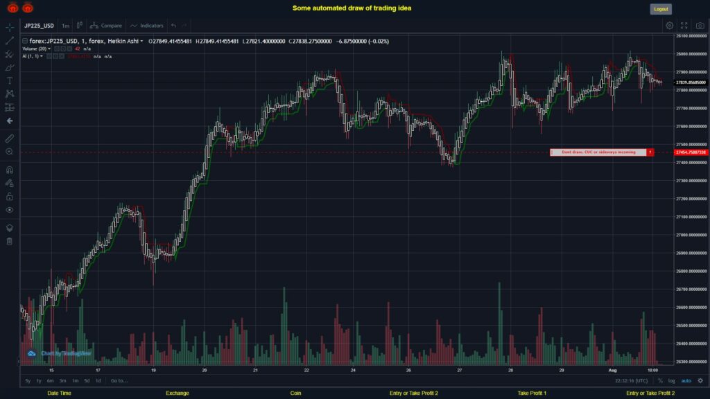Screen dimensions: 710x399
Task: Open second control icon on the AI legend
Action: 55,57
